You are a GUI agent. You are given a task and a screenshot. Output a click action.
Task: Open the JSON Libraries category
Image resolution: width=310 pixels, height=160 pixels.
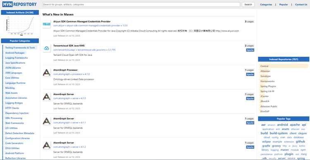tap(13, 68)
